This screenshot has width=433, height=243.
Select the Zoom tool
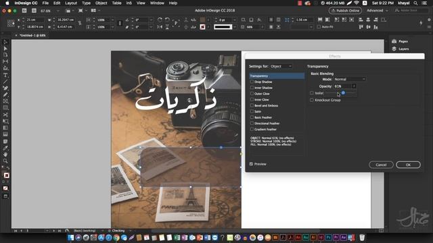5,161
